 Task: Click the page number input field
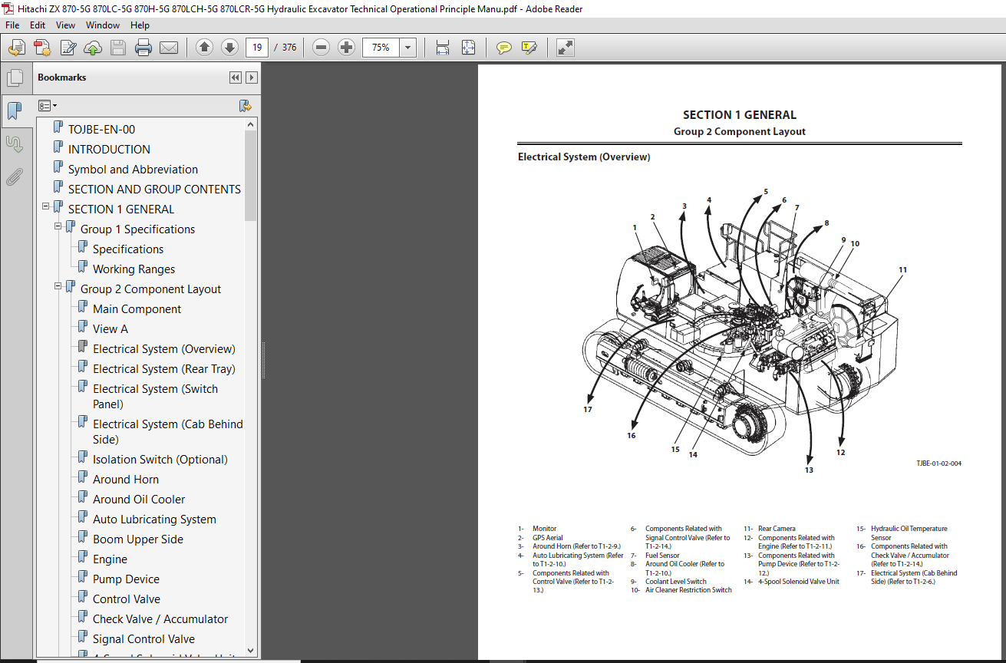coord(256,48)
